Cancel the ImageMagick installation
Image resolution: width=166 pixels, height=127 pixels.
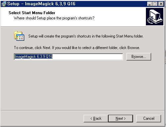(x=149, y=118)
